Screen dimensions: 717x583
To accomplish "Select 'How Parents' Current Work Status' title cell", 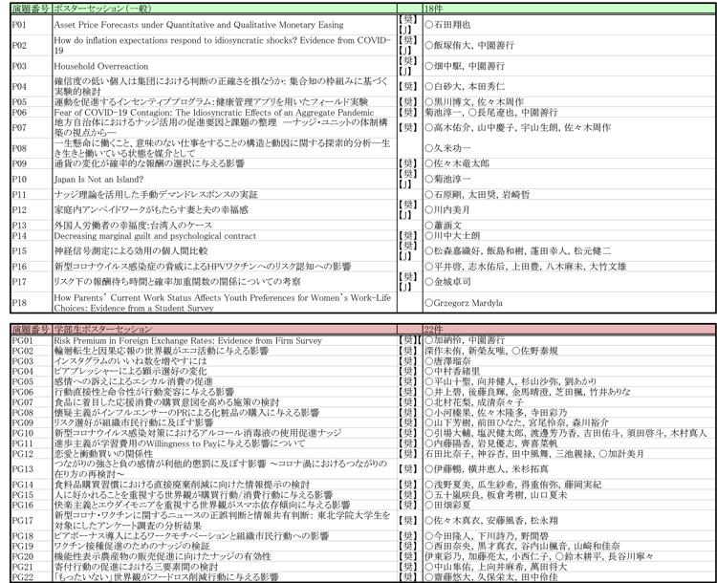I will point(225,303).
